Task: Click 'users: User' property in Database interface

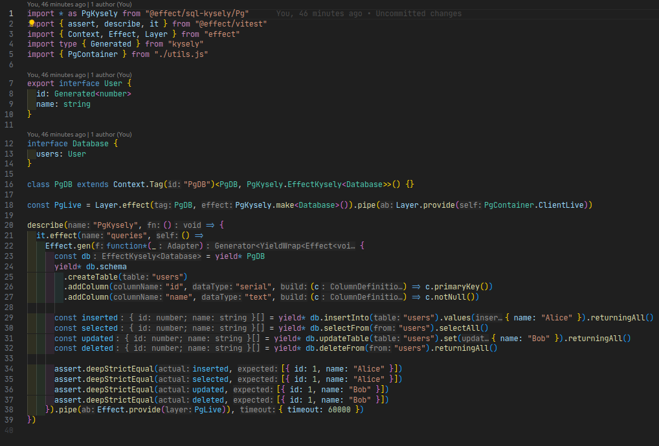Action: [x=61, y=154]
